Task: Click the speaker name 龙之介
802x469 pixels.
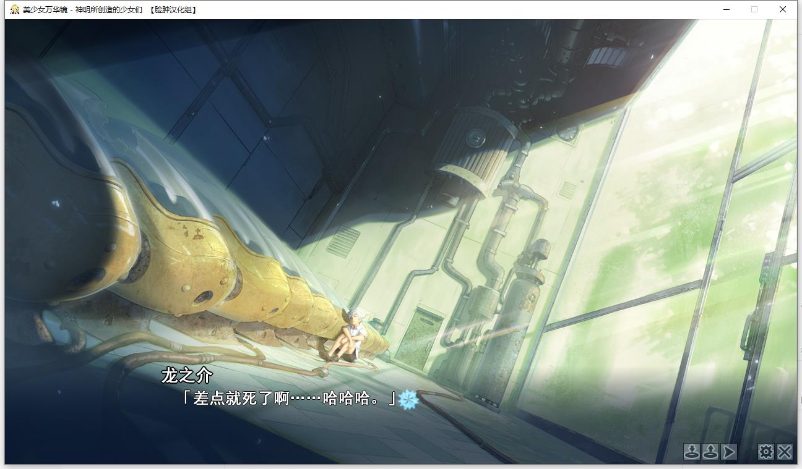Action: coord(187,376)
